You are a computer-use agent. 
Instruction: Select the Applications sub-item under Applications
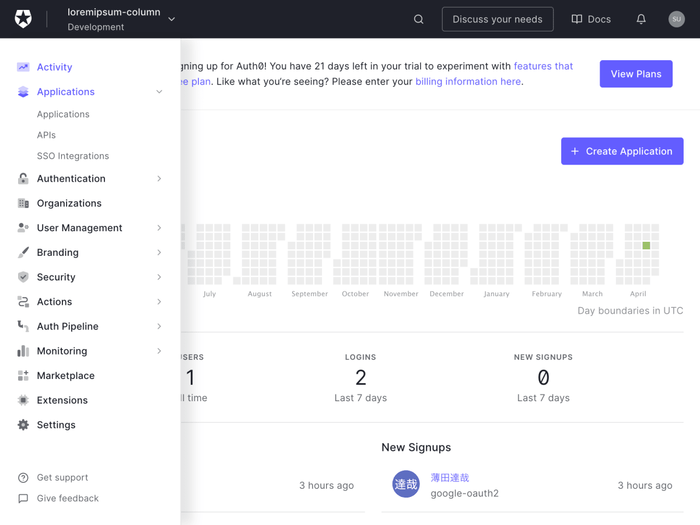click(x=63, y=114)
